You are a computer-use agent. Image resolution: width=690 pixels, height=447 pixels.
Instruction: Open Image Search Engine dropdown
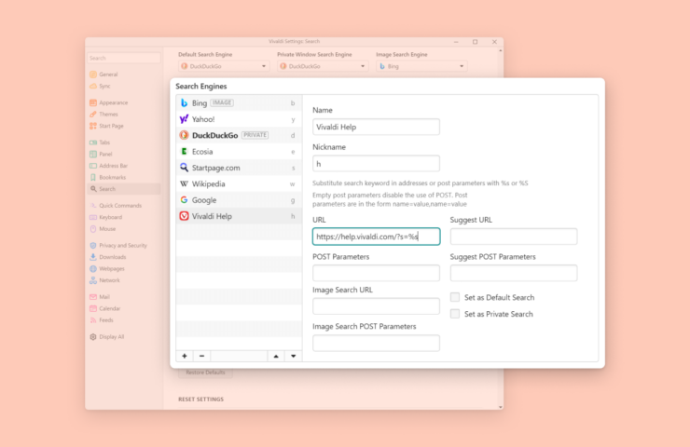421,66
